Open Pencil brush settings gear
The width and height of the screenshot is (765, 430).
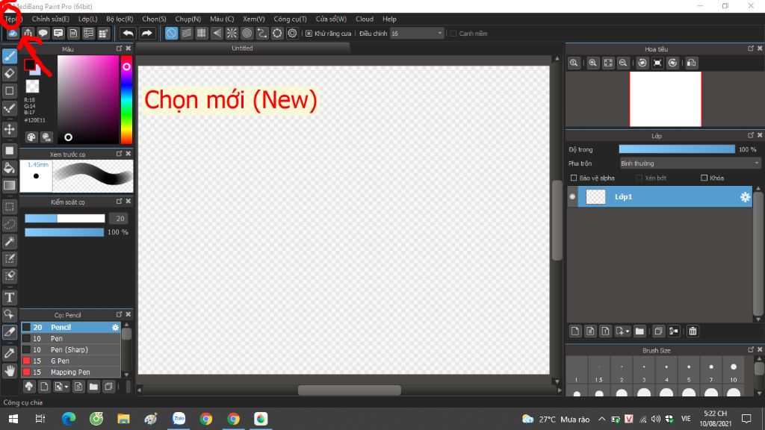coord(115,328)
